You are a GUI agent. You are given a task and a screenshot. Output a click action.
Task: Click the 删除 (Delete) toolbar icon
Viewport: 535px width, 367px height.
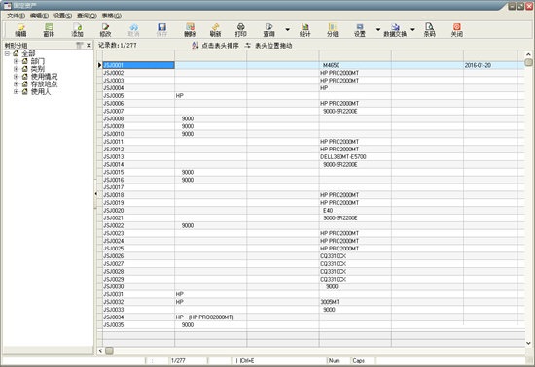(190, 30)
